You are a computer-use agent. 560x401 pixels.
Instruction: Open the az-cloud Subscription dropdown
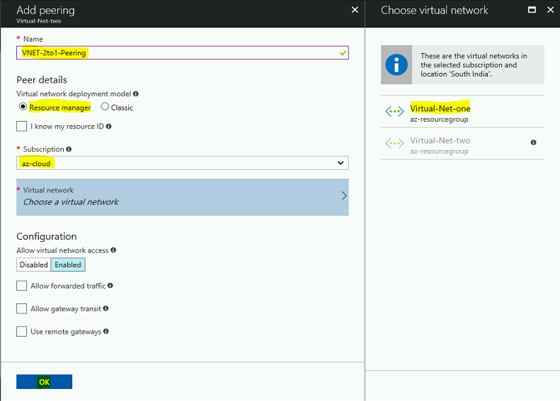tap(183, 163)
